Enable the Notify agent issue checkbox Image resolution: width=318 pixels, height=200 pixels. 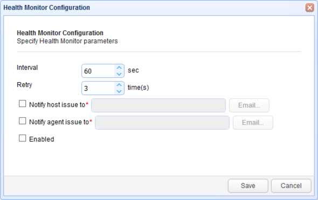click(22, 121)
